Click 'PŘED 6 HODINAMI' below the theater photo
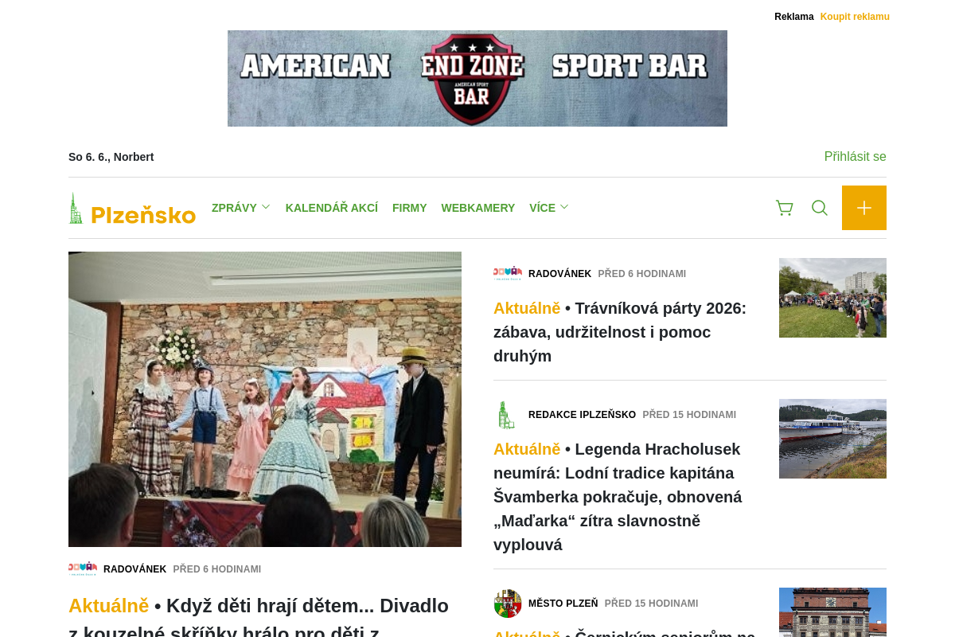This screenshot has height=637, width=955. point(217,569)
